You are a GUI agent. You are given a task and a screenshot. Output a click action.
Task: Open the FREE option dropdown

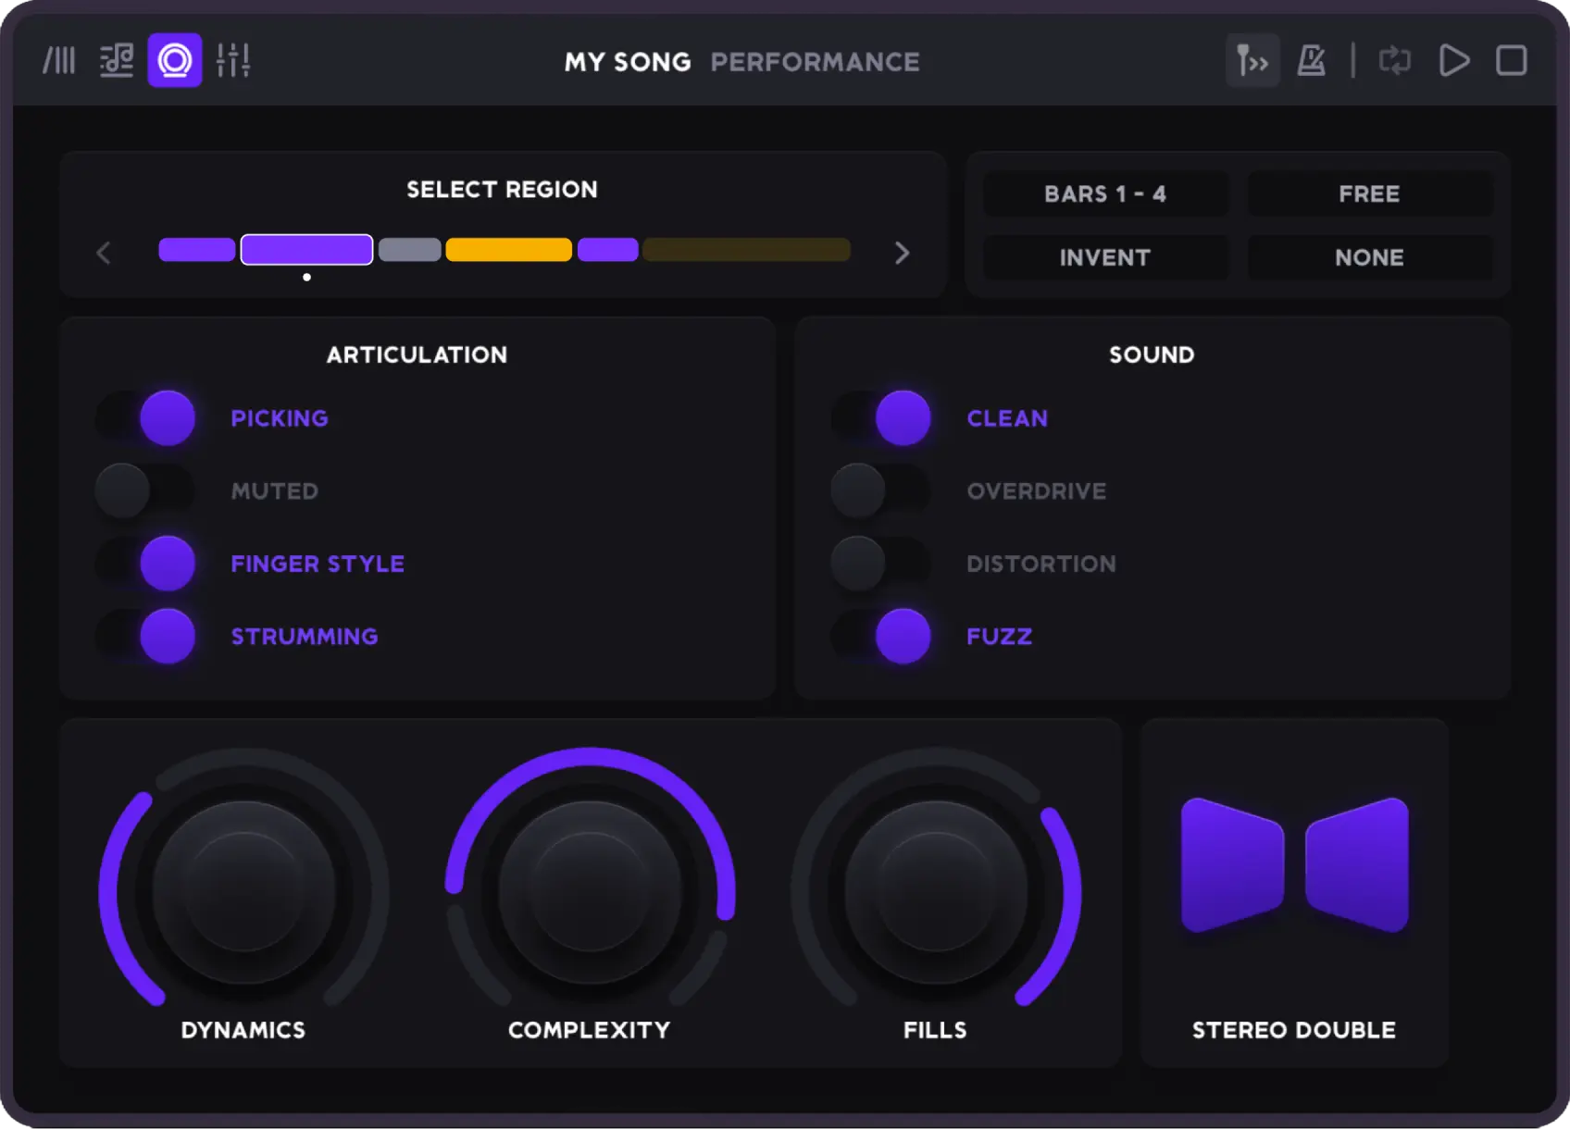tap(1370, 193)
